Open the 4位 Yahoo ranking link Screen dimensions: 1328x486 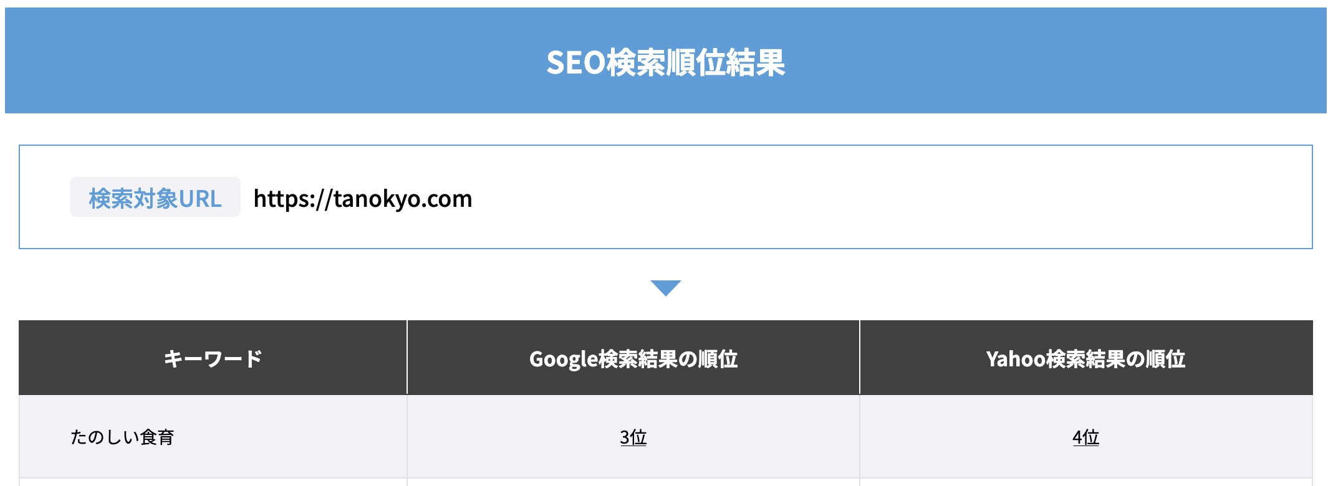coord(1085,437)
